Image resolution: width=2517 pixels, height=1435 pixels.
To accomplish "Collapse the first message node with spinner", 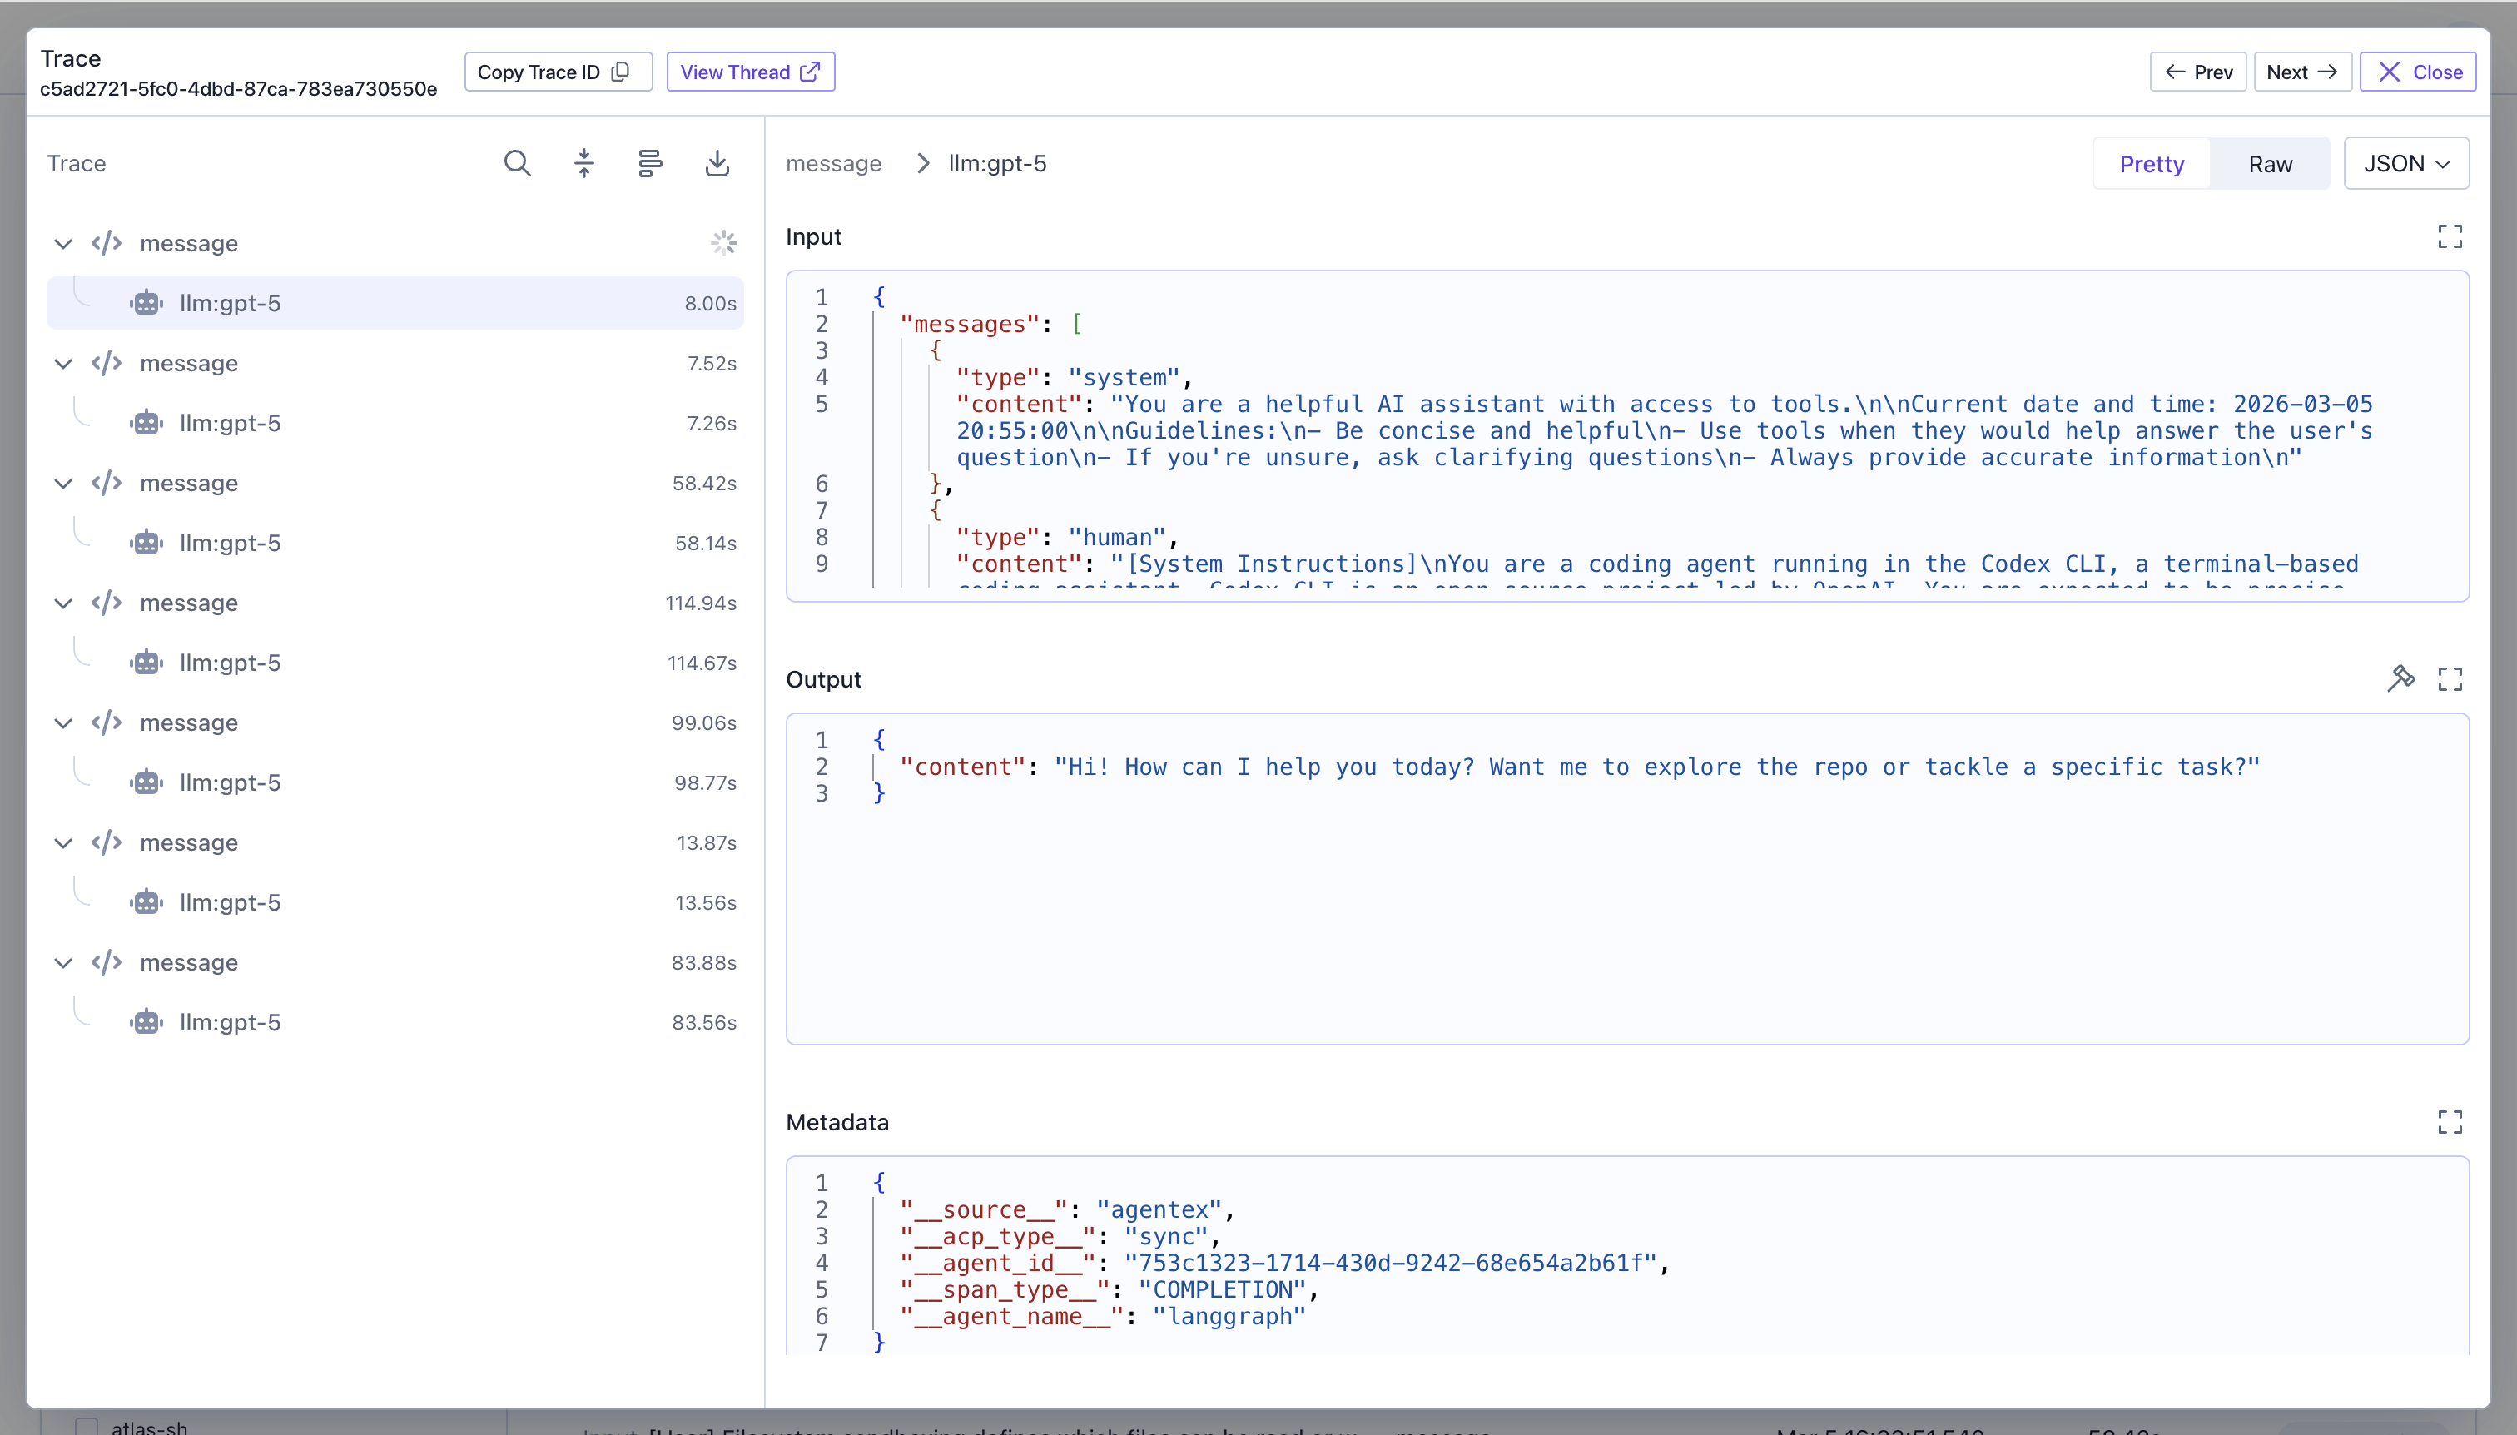I will coord(63,243).
